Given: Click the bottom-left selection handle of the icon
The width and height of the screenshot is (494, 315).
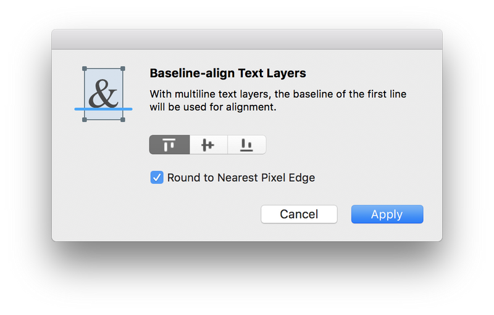Looking at the screenshot, I should coord(85,120).
